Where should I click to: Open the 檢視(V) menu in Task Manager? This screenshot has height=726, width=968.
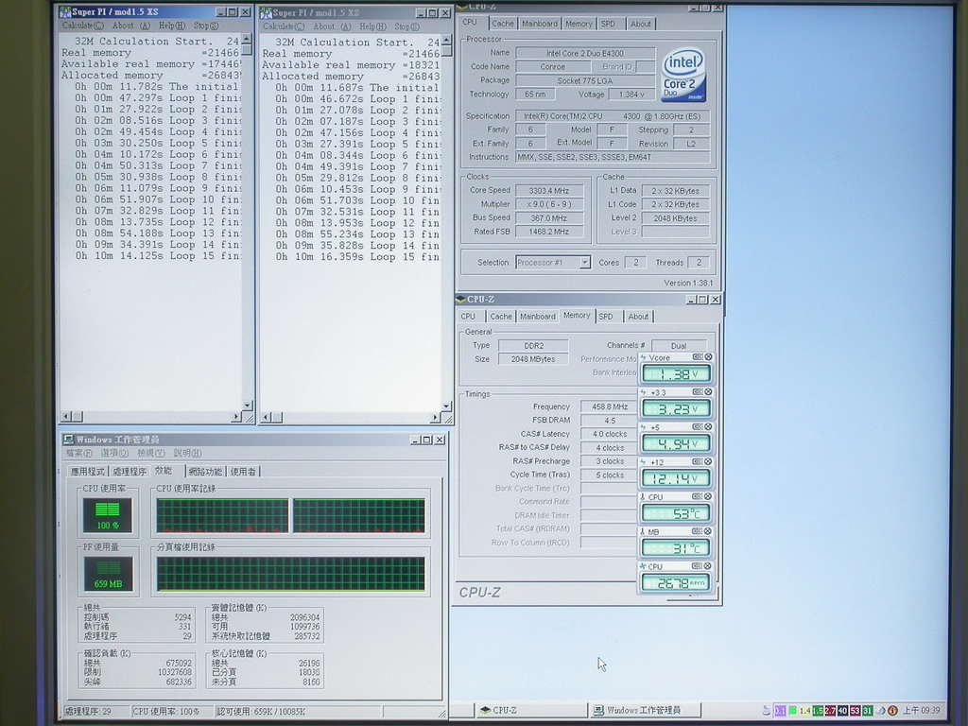[x=151, y=453]
